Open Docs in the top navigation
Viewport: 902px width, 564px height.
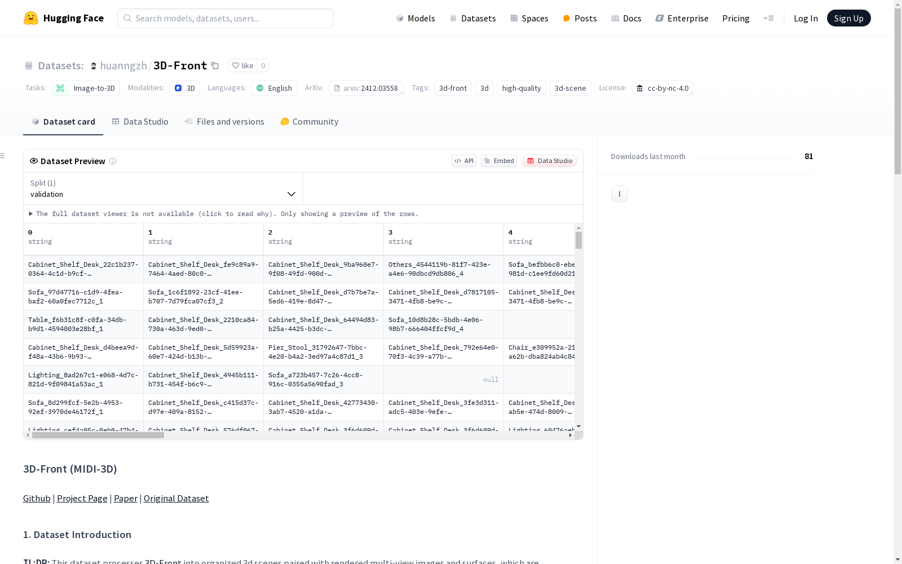[626, 18]
